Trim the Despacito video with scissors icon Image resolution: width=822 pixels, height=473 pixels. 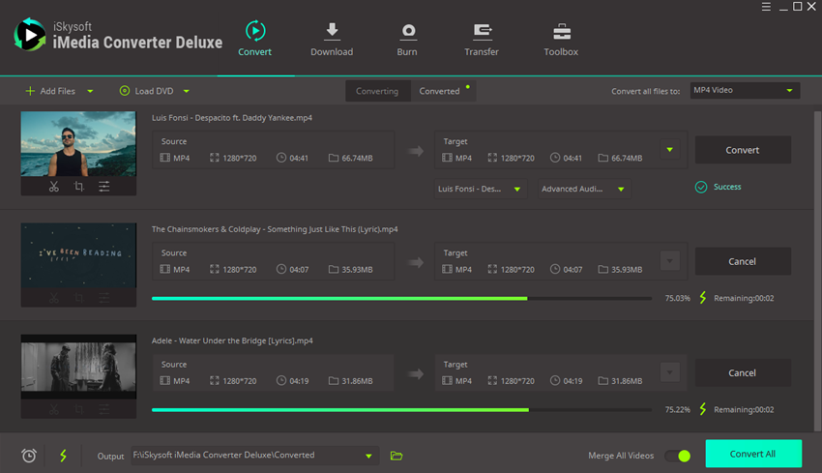pyautogui.click(x=54, y=186)
